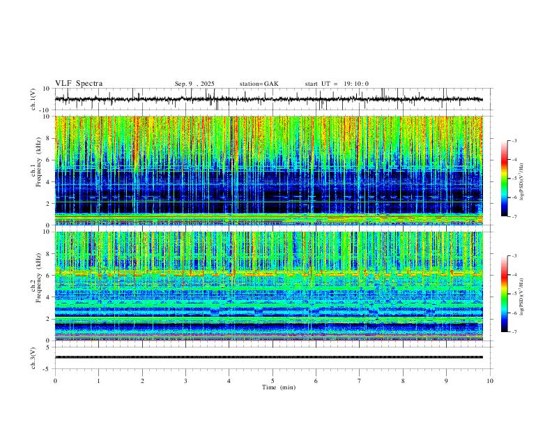Click time axis tick label "4"
Screen dimensions: 552x427
tap(229, 381)
